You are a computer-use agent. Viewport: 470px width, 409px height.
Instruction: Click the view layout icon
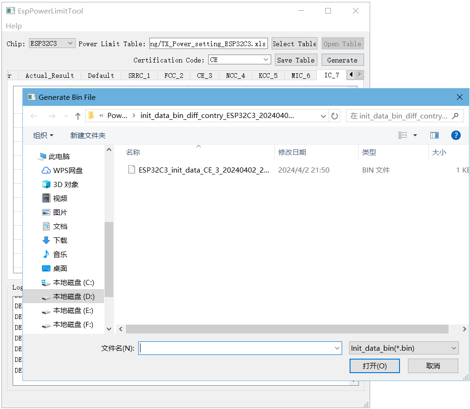click(403, 135)
